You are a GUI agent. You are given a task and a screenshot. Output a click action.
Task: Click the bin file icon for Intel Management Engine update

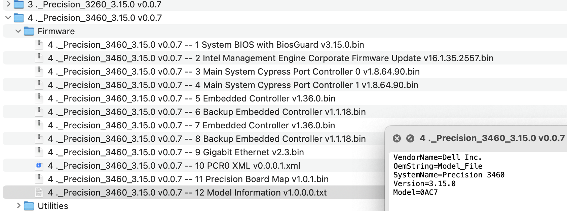coord(39,58)
